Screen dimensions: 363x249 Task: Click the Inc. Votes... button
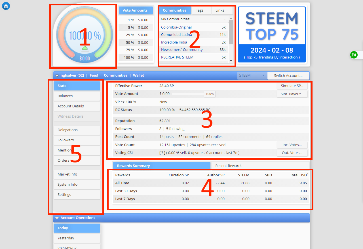pos(292,145)
